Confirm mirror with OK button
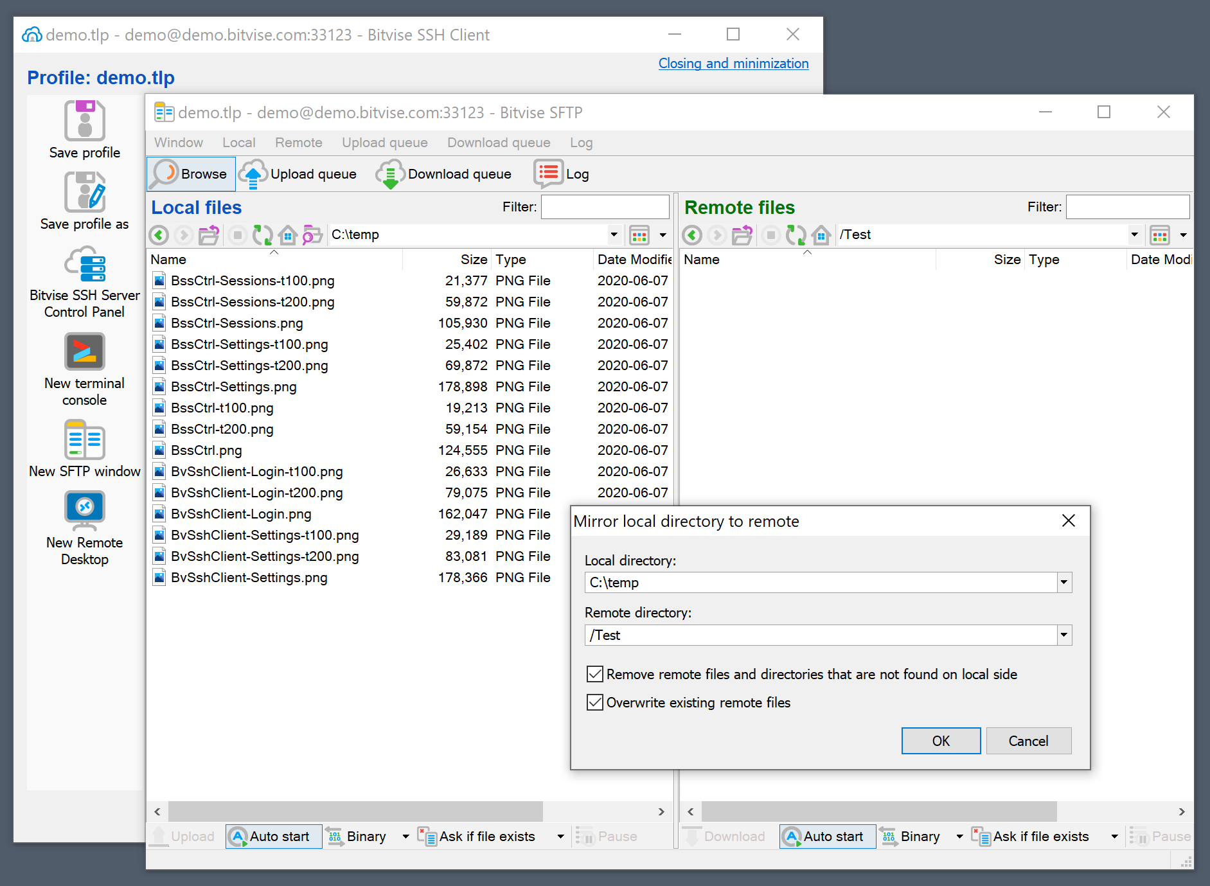1210x886 pixels. point(940,741)
